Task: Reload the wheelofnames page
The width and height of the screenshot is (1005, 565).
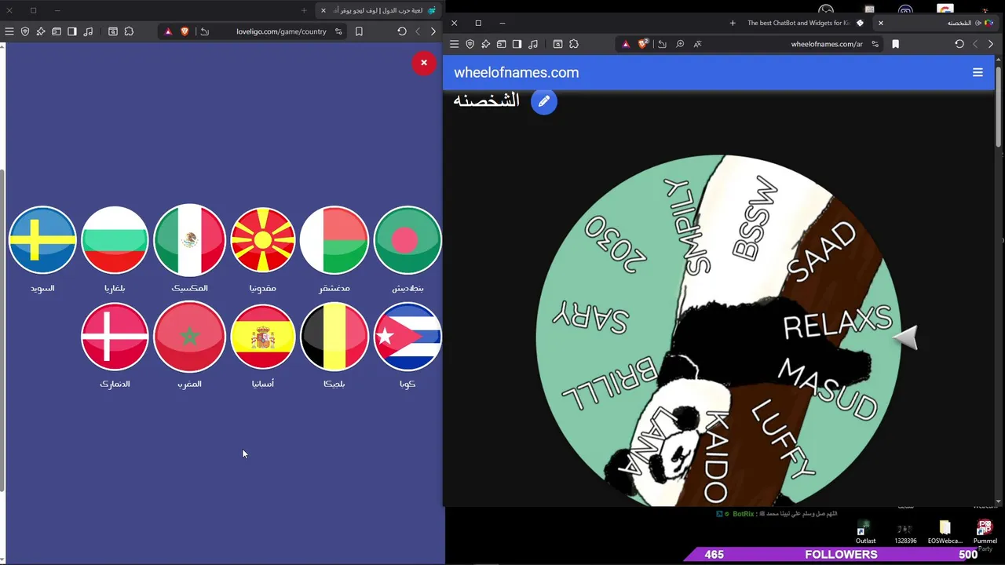Action: (x=959, y=44)
